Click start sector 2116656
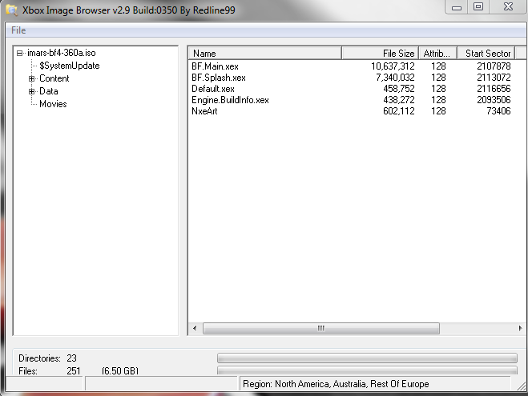 coord(494,89)
